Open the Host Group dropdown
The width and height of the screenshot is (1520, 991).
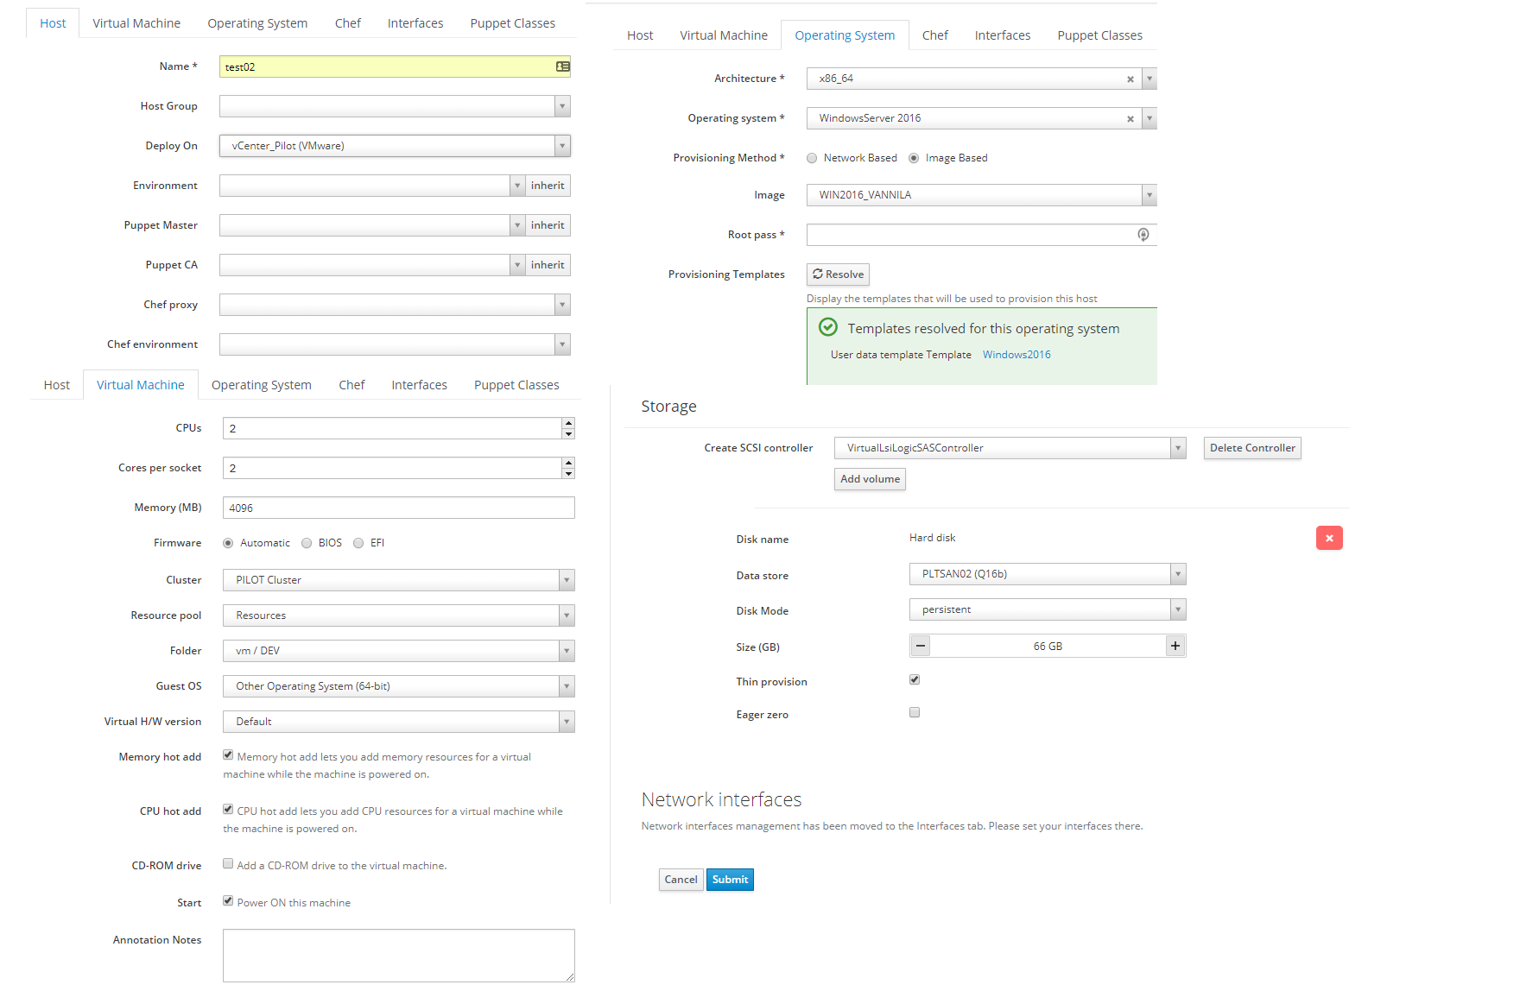pyautogui.click(x=395, y=106)
